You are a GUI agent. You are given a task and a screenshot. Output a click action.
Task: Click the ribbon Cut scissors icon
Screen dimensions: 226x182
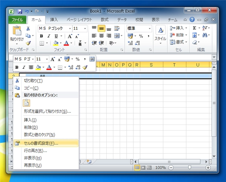click(28, 29)
